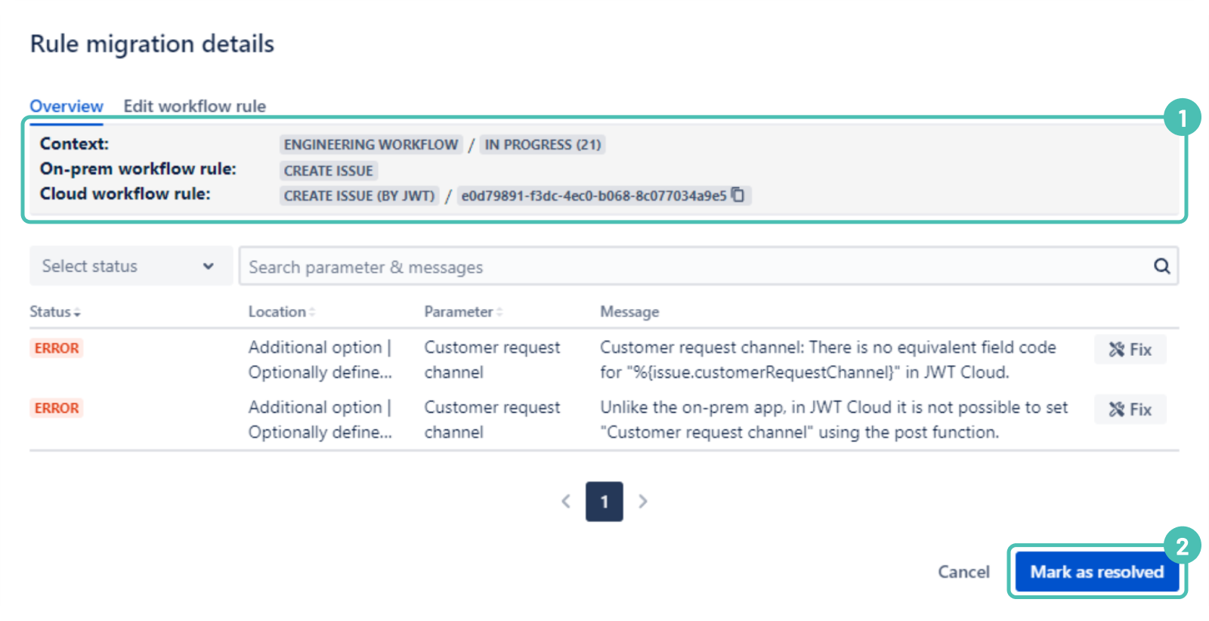This screenshot has width=1209, height=621.
Task: Select page 1 in pagination
Action: [x=604, y=502]
